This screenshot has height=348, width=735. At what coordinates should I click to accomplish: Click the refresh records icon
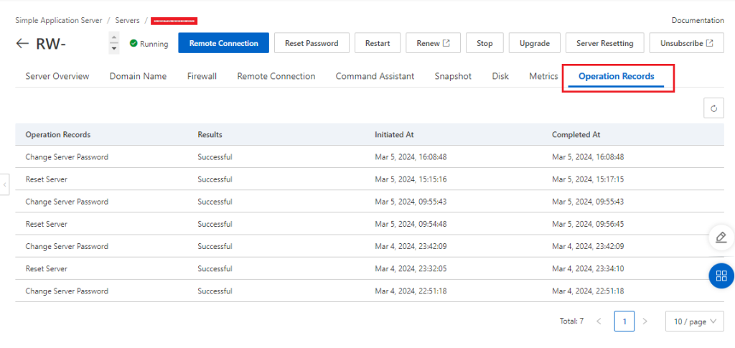coord(714,108)
